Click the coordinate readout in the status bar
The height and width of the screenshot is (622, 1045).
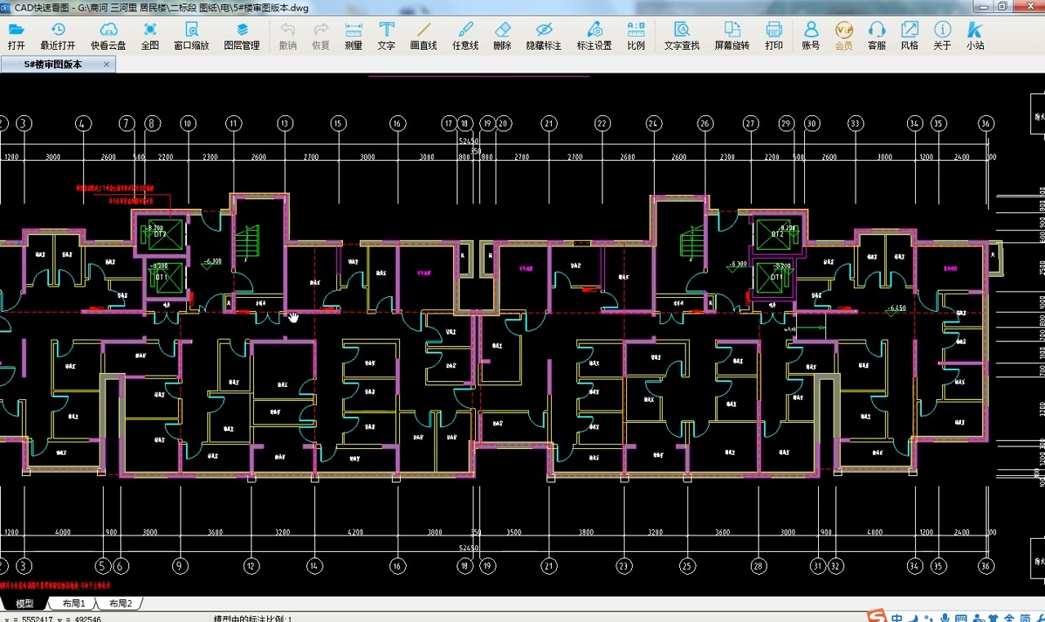(53, 619)
